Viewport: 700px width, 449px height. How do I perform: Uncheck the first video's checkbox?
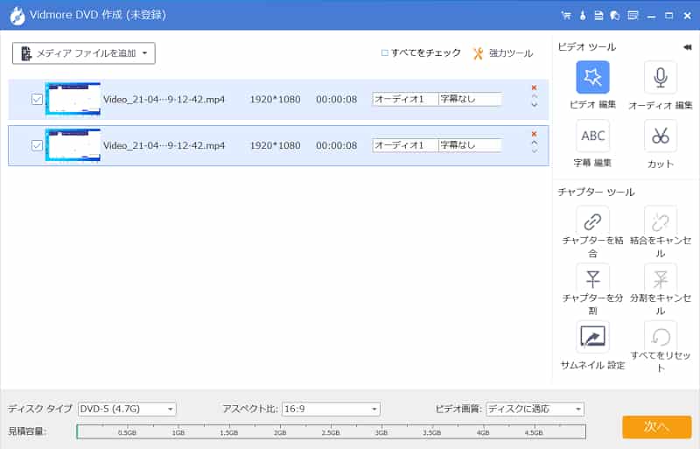point(37,99)
